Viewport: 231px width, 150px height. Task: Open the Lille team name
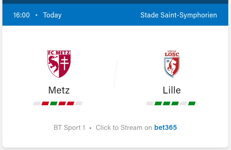[172, 90]
